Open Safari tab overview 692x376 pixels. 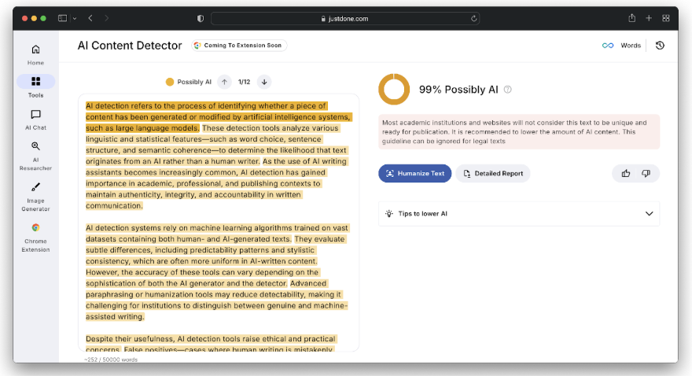tap(666, 17)
